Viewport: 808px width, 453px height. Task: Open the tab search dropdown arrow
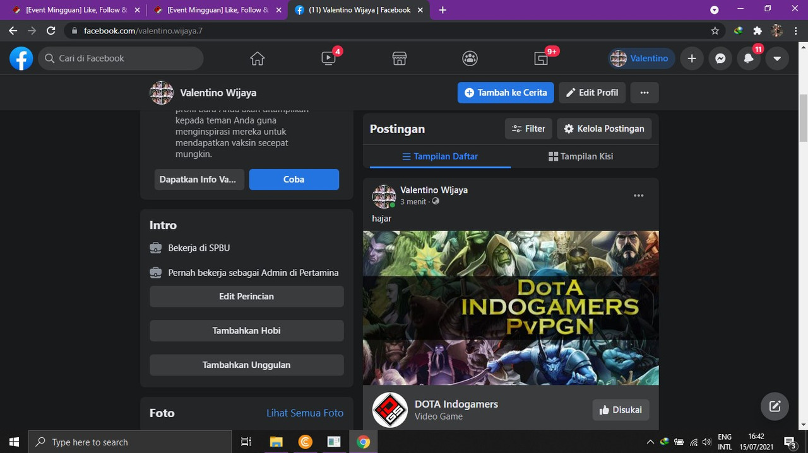coord(715,10)
